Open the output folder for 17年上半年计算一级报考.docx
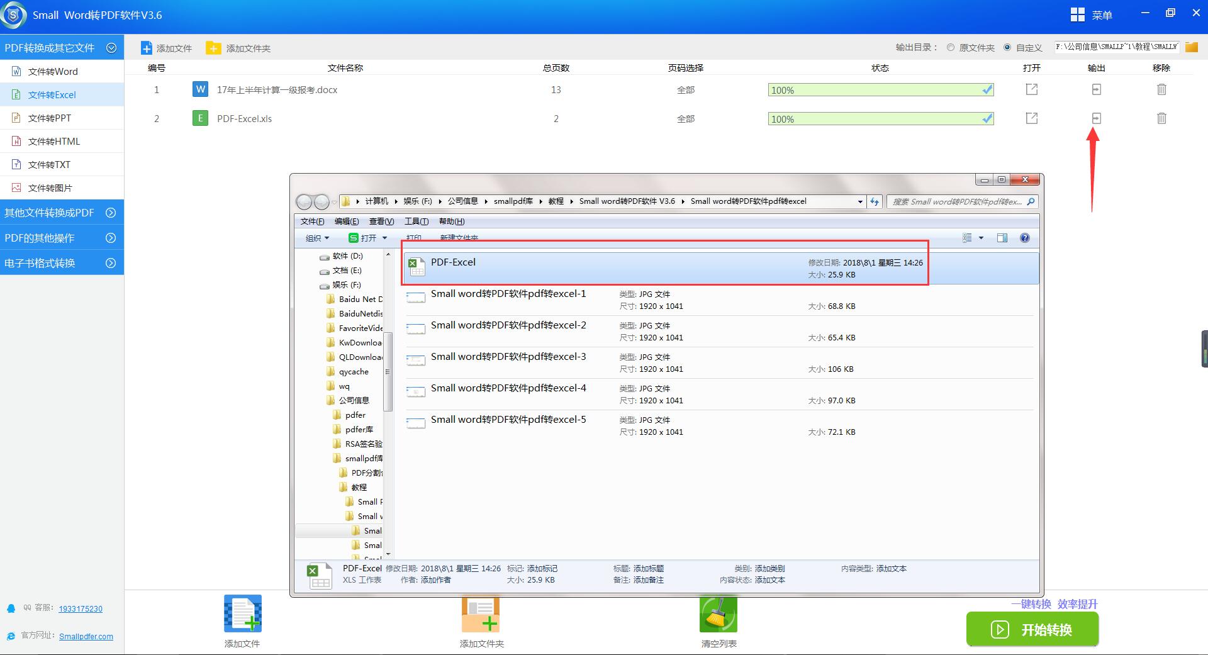Viewport: 1208px width, 655px height. click(x=1096, y=90)
